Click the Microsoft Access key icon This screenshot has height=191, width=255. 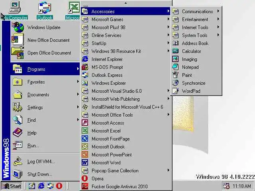85,123
